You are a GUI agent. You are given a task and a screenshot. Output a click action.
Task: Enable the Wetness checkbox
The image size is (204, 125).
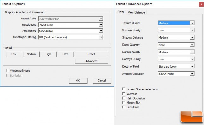[124, 94]
